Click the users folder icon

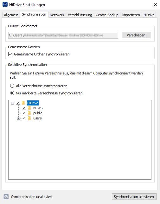(29, 118)
